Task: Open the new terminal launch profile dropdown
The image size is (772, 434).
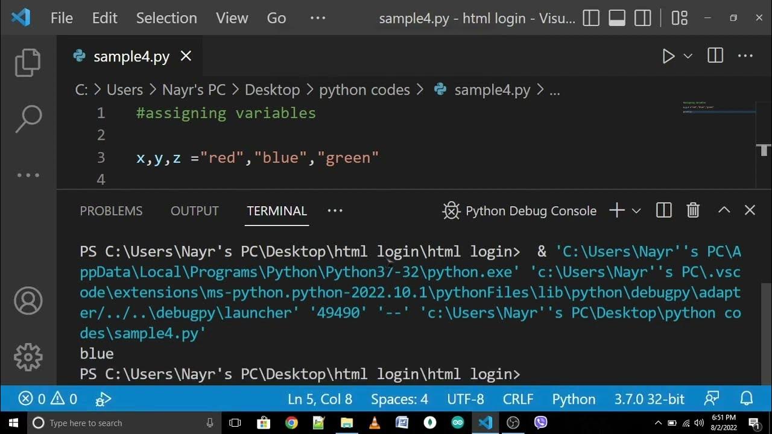Action: point(636,210)
